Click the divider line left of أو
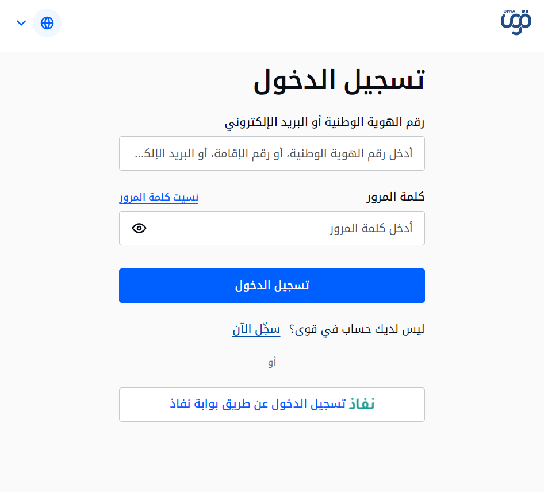Screen dimensions: 544x492 coord(190,363)
